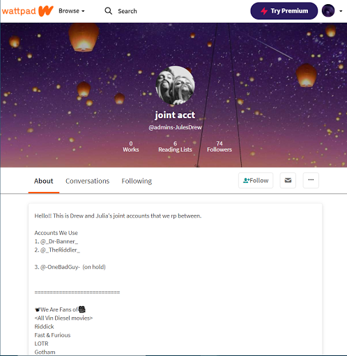Open the @_TheRiddler_ account mention

(x=60, y=250)
